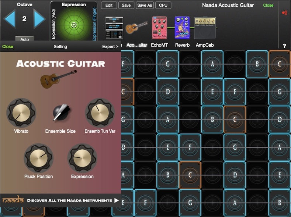291x217 pixels.
Task: Increase octave with the right arrow
Action: pyautogui.click(x=39, y=19)
